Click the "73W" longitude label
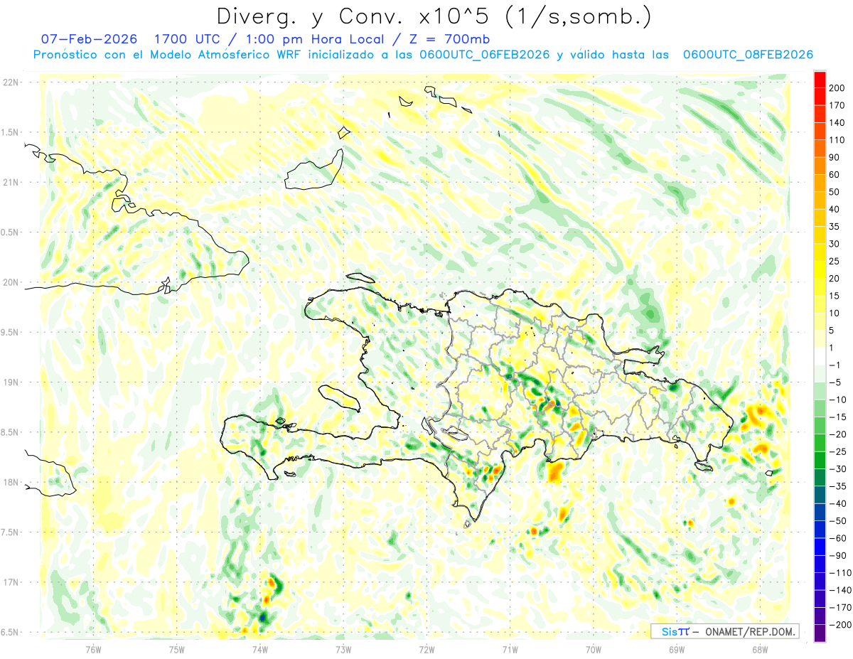Image resolution: width=853 pixels, height=659 pixels. click(343, 649)
